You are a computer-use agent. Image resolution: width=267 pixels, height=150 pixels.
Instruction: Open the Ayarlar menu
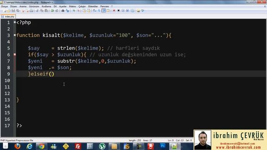pos(63,6)
